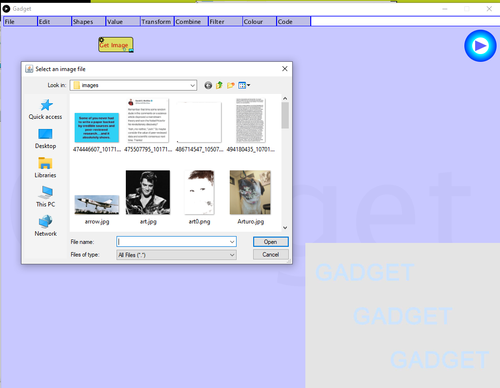Select the Arturo.jpg dog thumbnail
This screenshot has width=500, height=388.
pyautogui.click(x=250, y=192)
